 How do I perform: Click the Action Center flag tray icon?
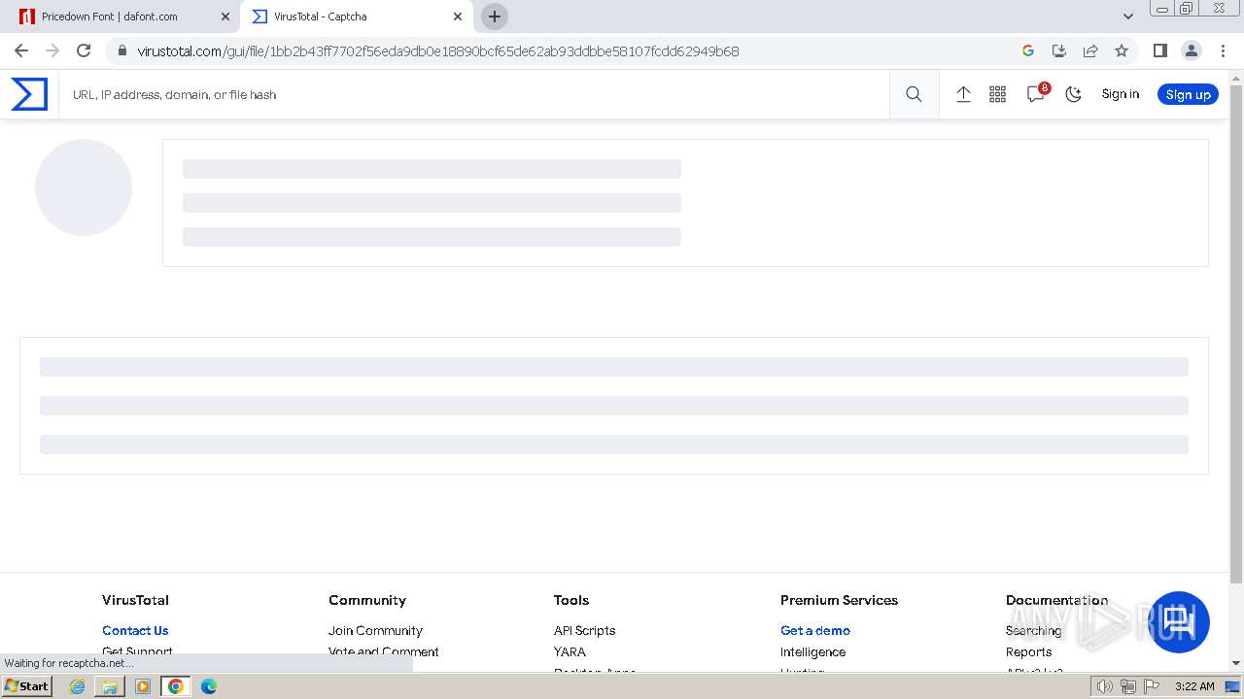pyautogui.click(x=1151, y=686)
